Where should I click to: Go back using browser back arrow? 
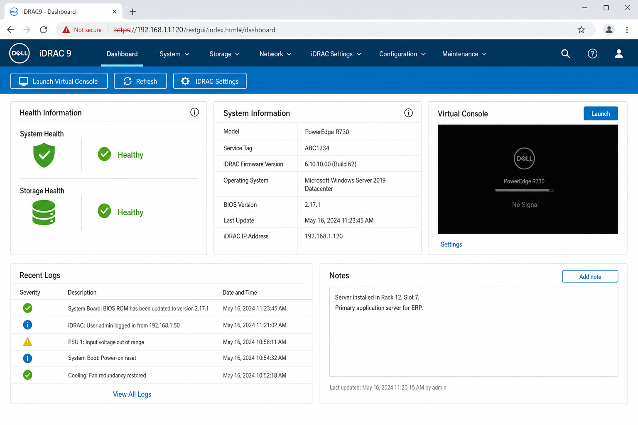pyautogui.click(x=11, y=29)
